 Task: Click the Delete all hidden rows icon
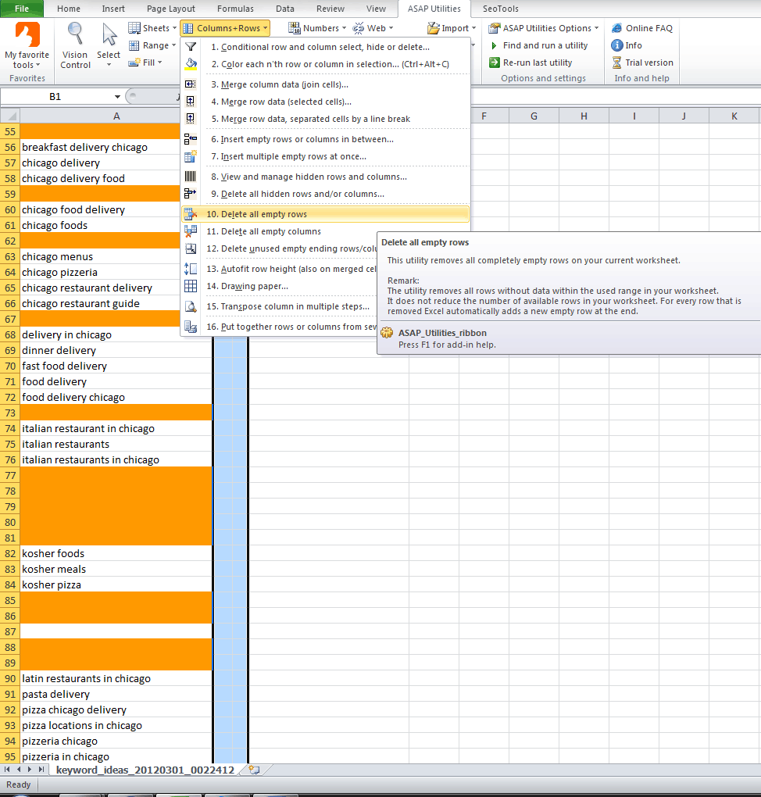pos(191,194)
